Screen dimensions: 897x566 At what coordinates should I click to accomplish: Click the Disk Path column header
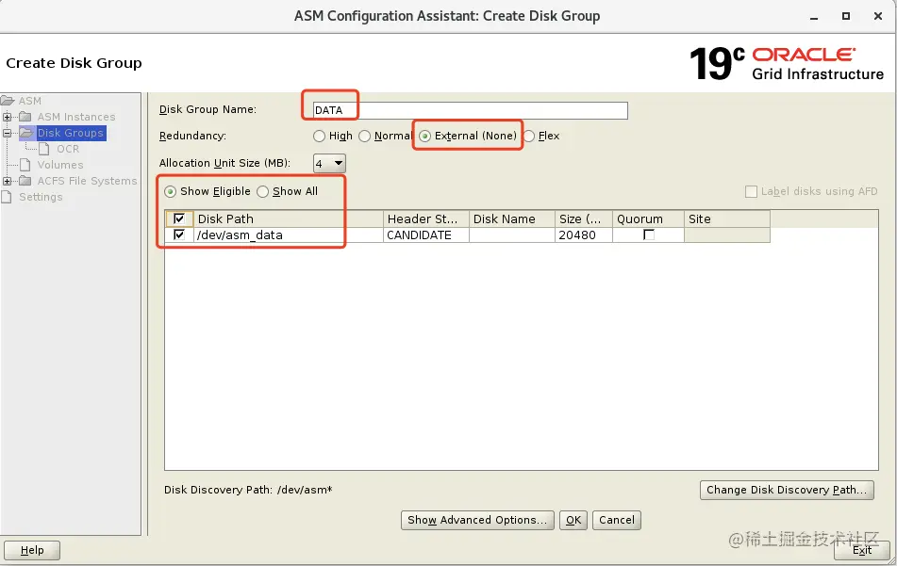point(288,219)
